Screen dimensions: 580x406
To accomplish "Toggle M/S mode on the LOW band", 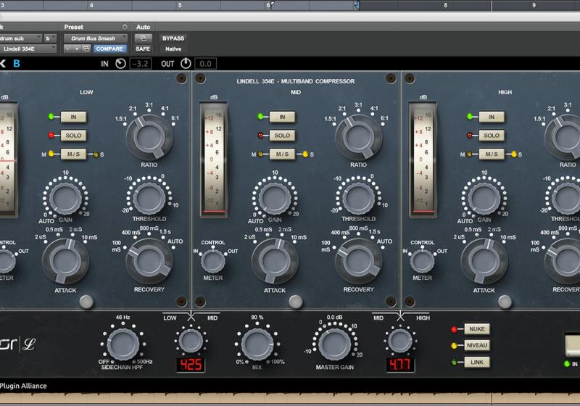I will [73, 154].
